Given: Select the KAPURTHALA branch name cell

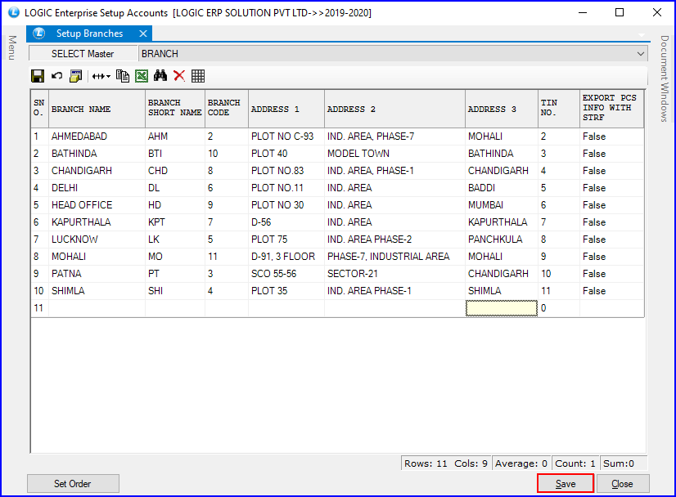Looking at the screenshot, I should click(97, 222).
